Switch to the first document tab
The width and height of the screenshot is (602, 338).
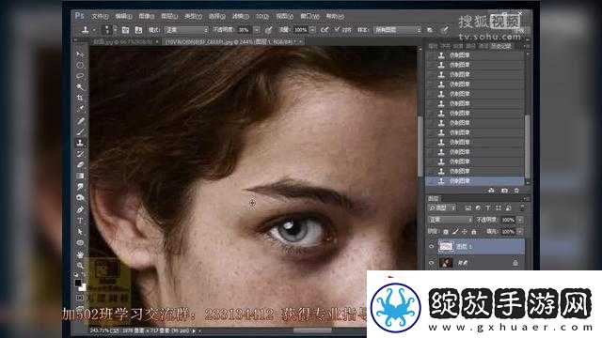pyautogui.click(x=124, y=41)
